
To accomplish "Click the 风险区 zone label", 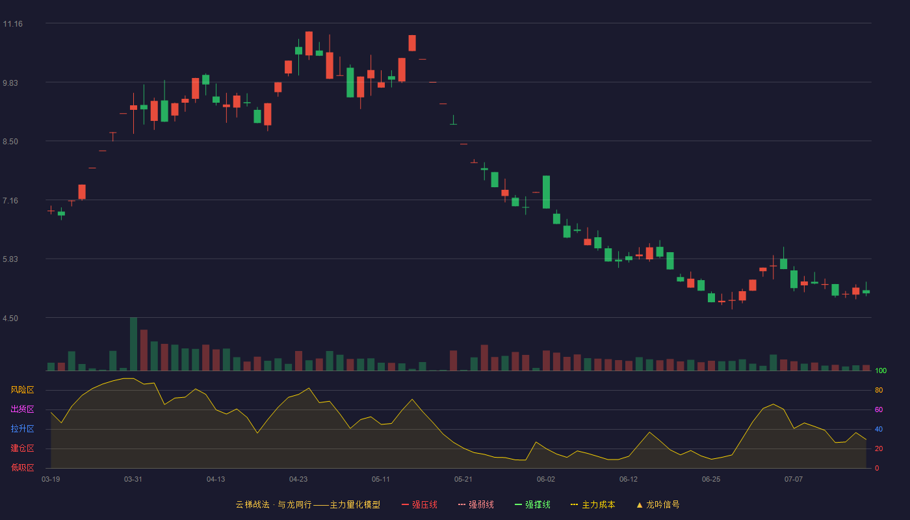I will [22, 390].
